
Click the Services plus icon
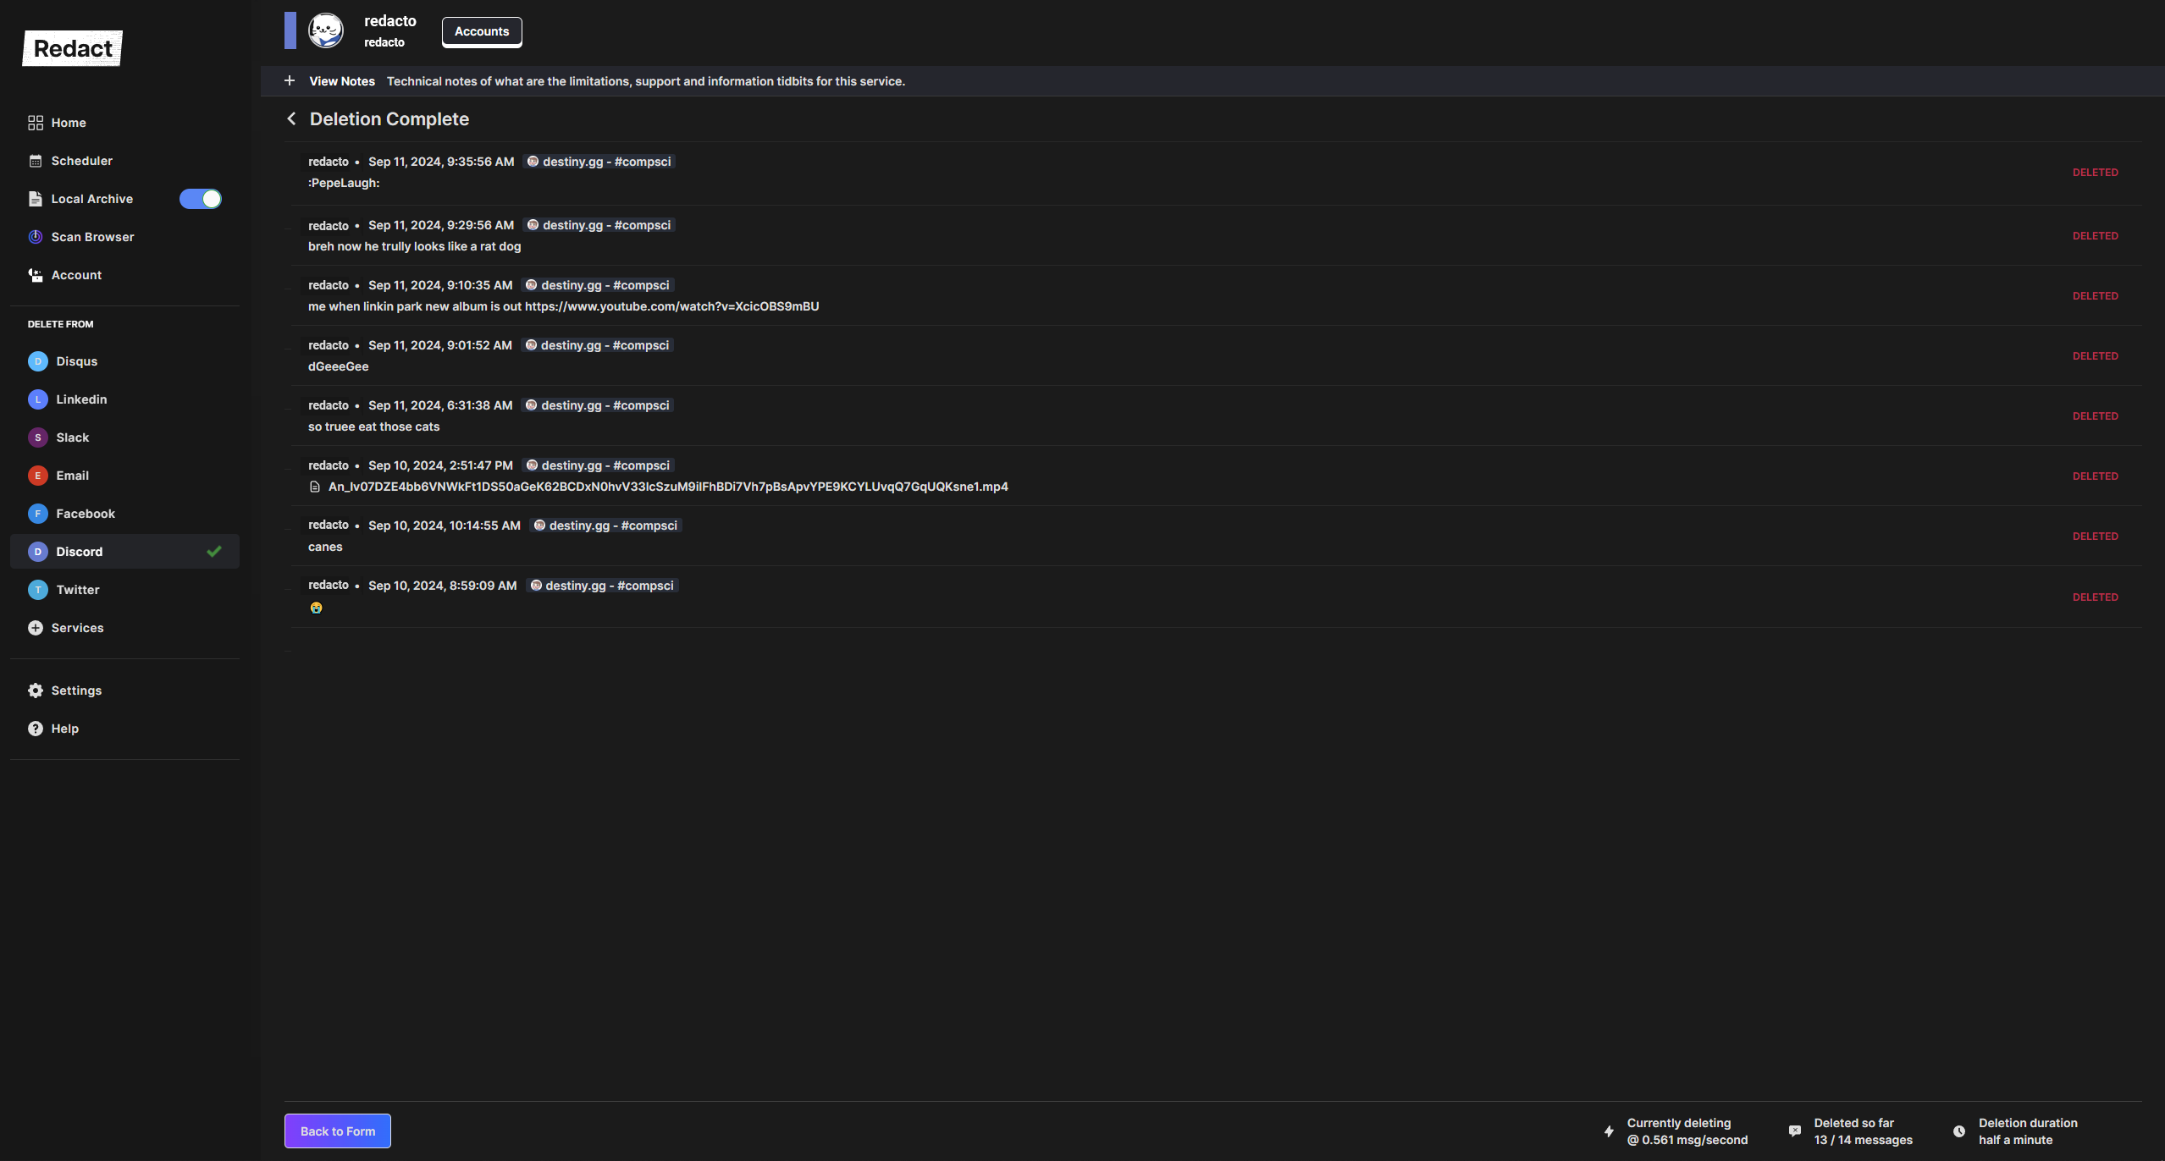click(35, 628)
